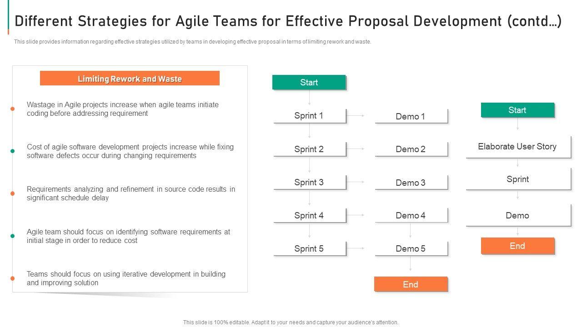
Task: Select the green bullet beside 'Cost of agile software'
Action: [x=13, y=151]
